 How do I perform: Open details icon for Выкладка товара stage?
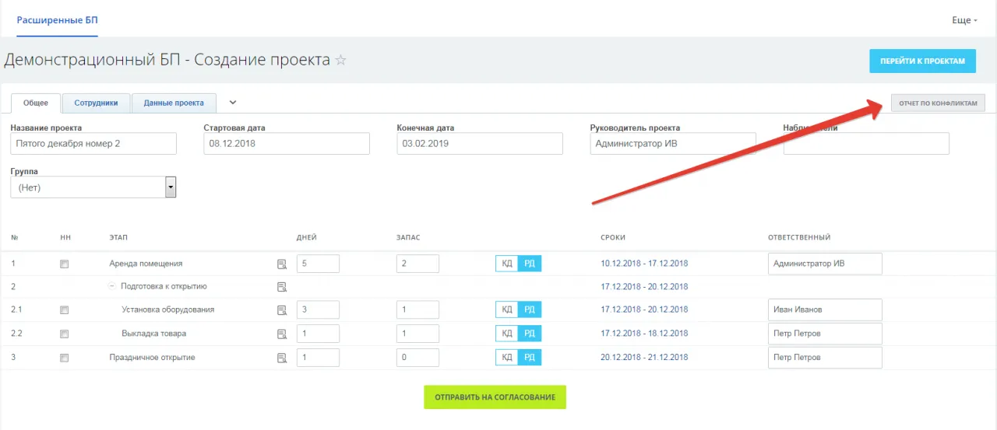tap(282, 334)
